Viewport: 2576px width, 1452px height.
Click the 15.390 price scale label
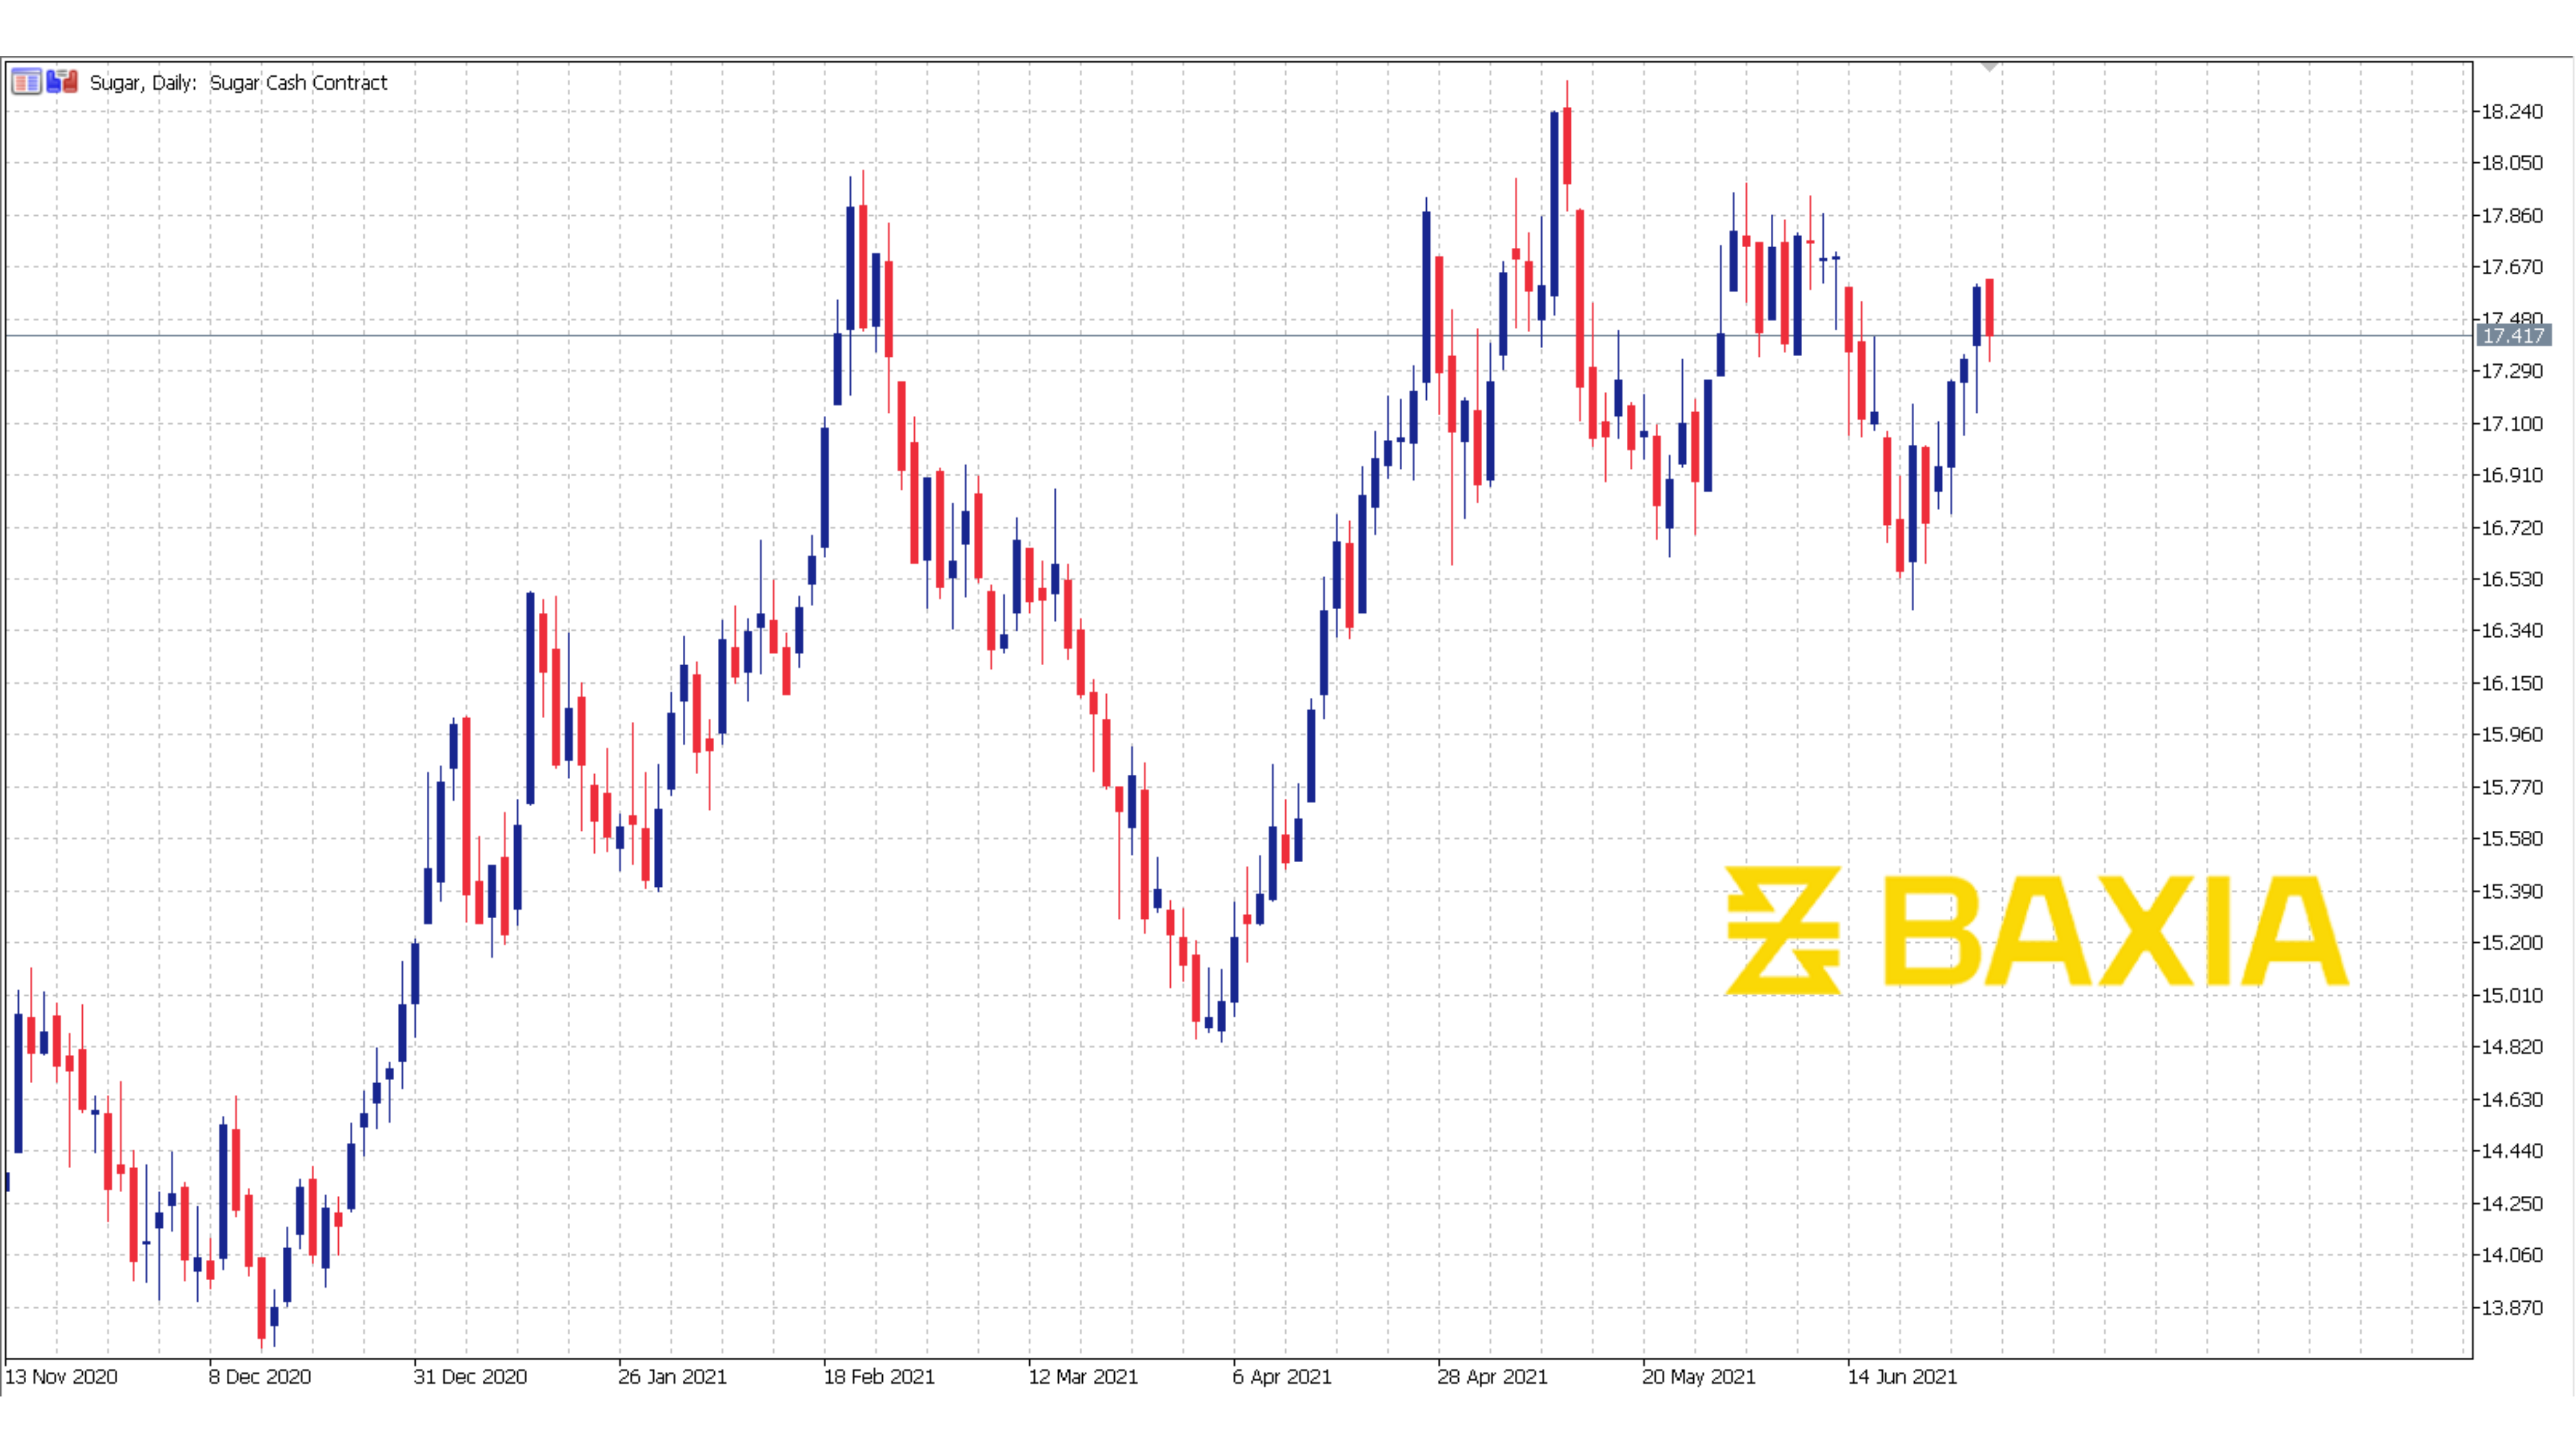pos(2512,892)
